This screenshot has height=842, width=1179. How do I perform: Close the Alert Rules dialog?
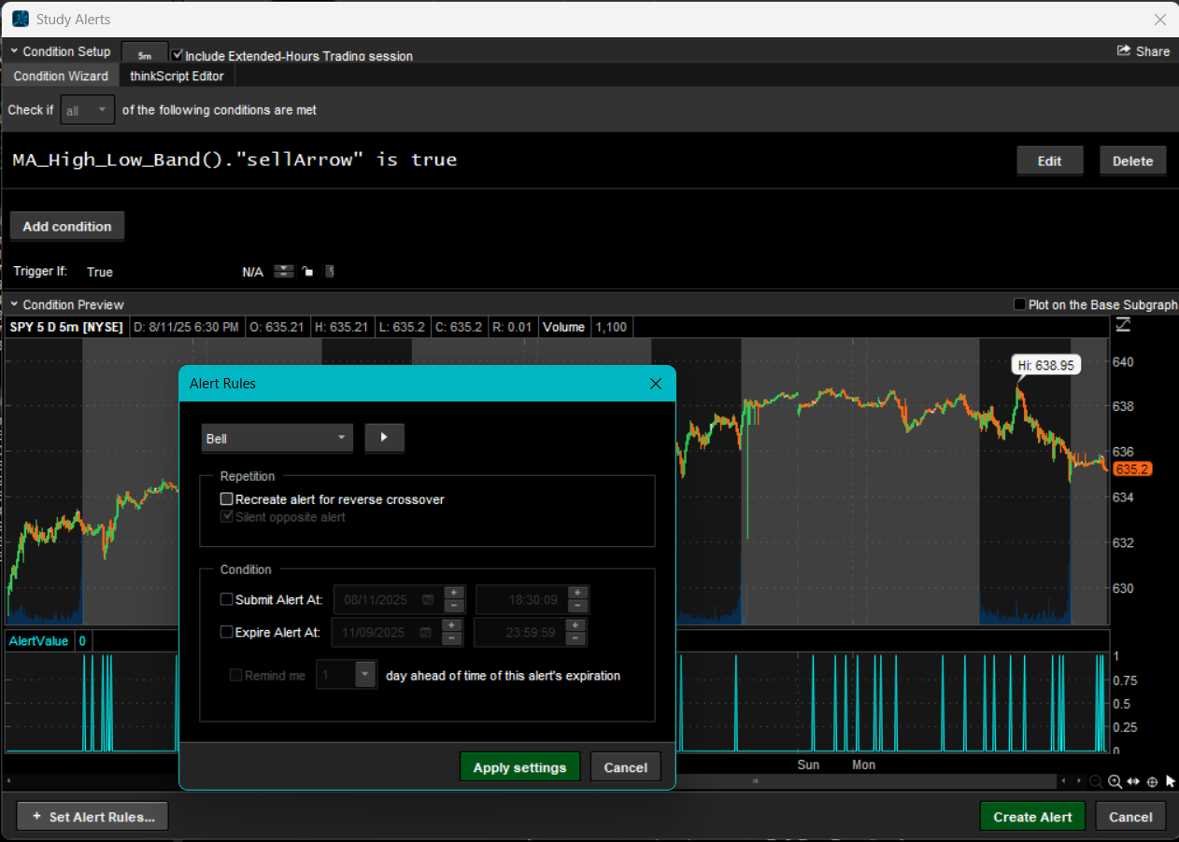(655, 384)
